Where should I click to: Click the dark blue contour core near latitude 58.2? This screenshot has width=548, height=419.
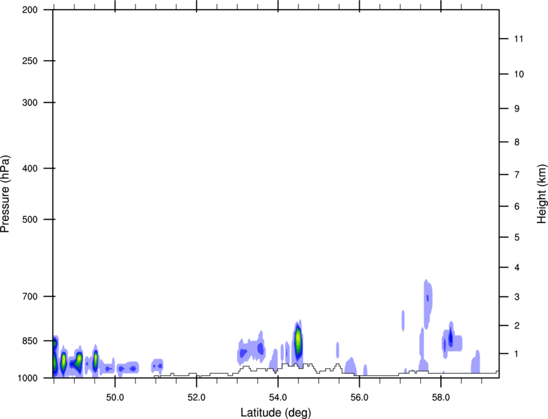pos(451,338)
